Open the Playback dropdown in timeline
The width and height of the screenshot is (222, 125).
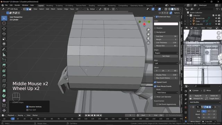(x=12, y=115)
